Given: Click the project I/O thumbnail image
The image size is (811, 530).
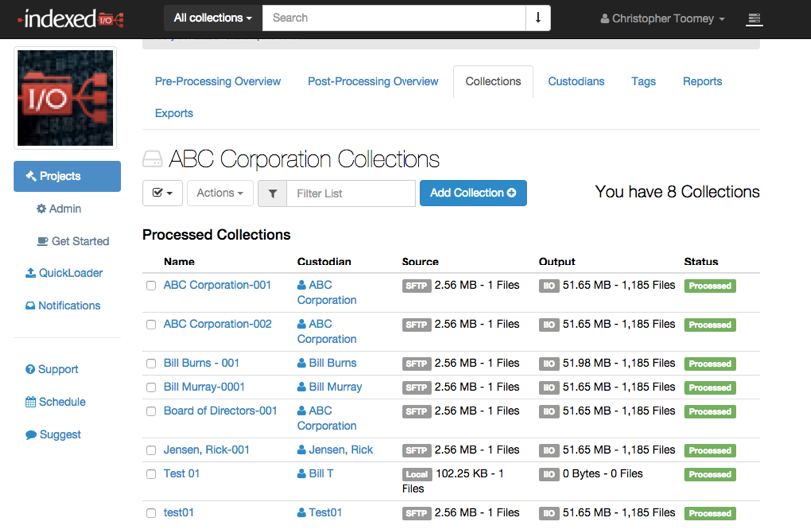Looking at the screenshot, I should tap(65, 98).
